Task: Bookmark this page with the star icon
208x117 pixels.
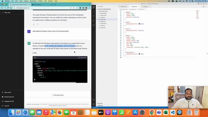Action: [x=77, y=8]
